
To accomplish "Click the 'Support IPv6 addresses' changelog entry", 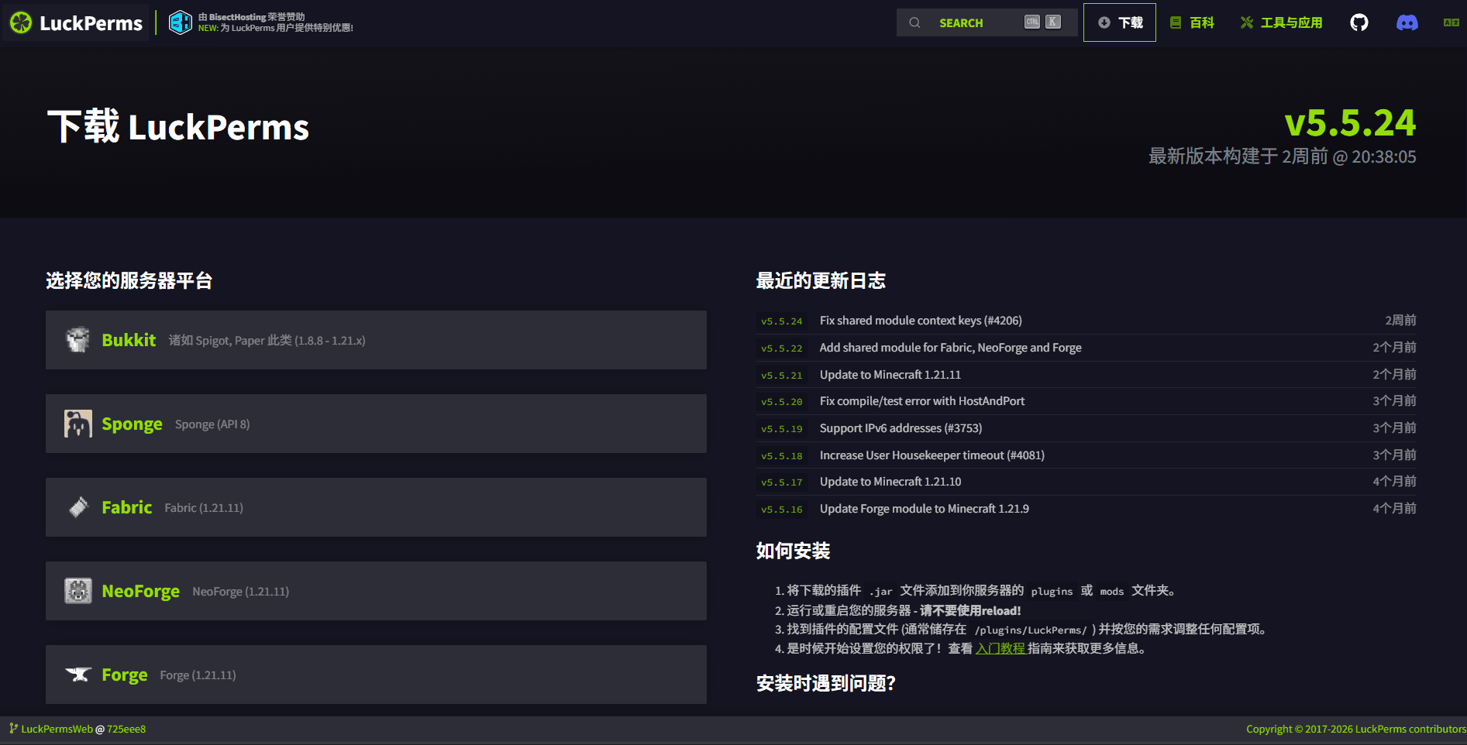I will 901,427.
